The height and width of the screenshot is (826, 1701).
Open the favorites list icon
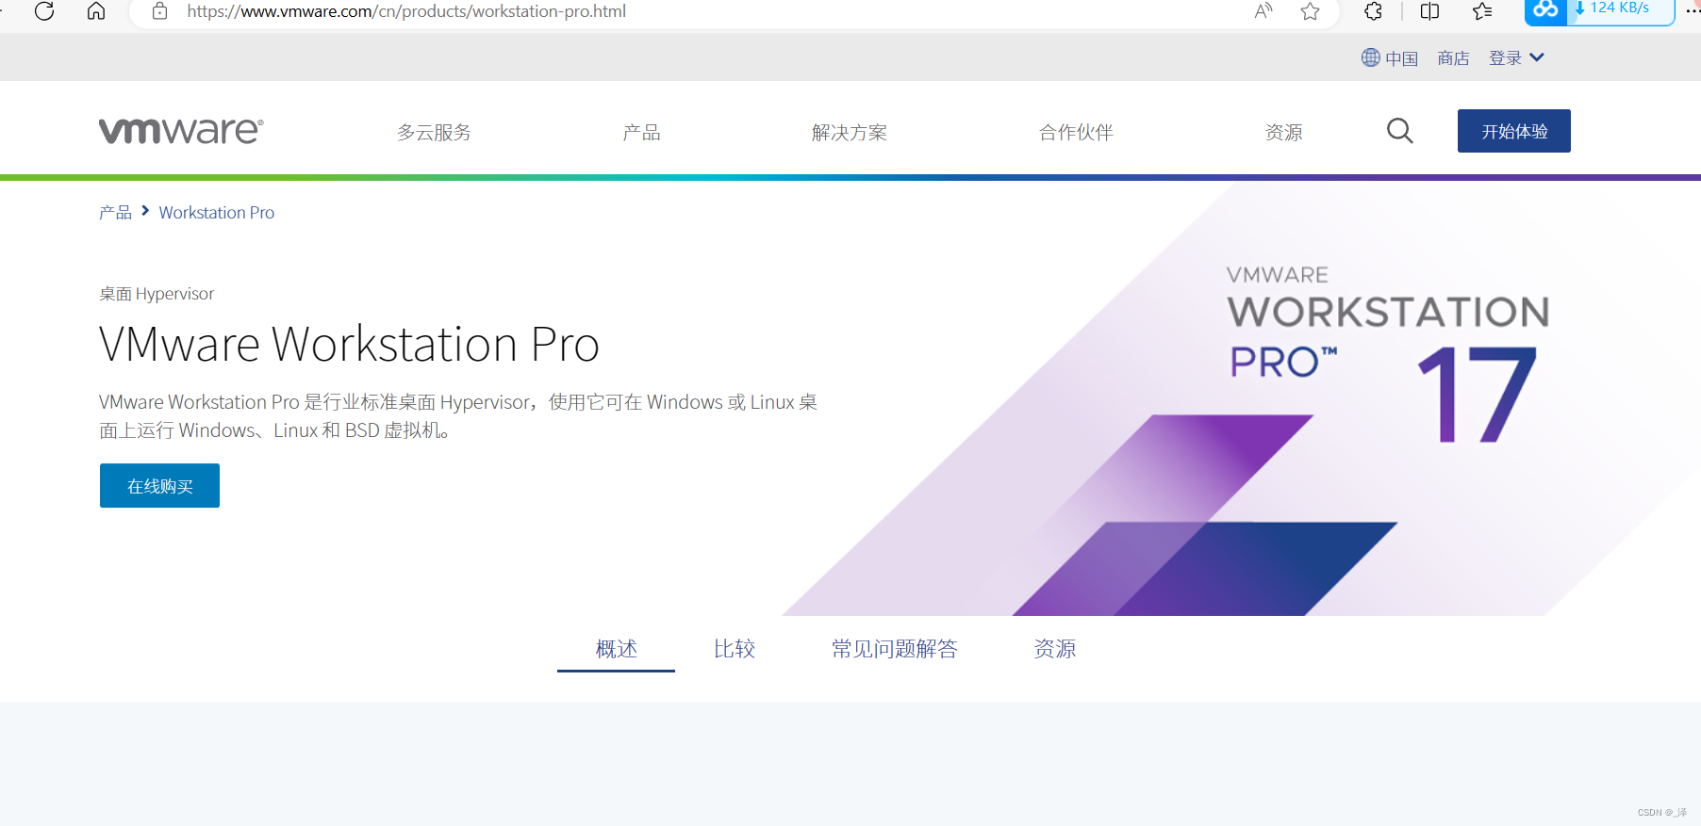point(1482,11)
